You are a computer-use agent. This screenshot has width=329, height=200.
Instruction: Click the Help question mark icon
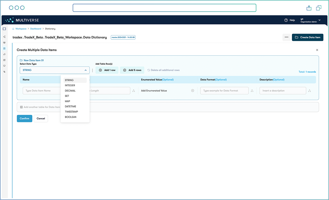(x=286, y=20)
